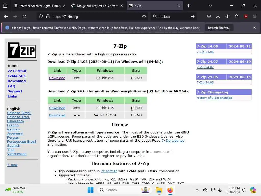The height and width of the screenshot is (196, 261).
Task: Switch language to French
Action: point(13,125)
